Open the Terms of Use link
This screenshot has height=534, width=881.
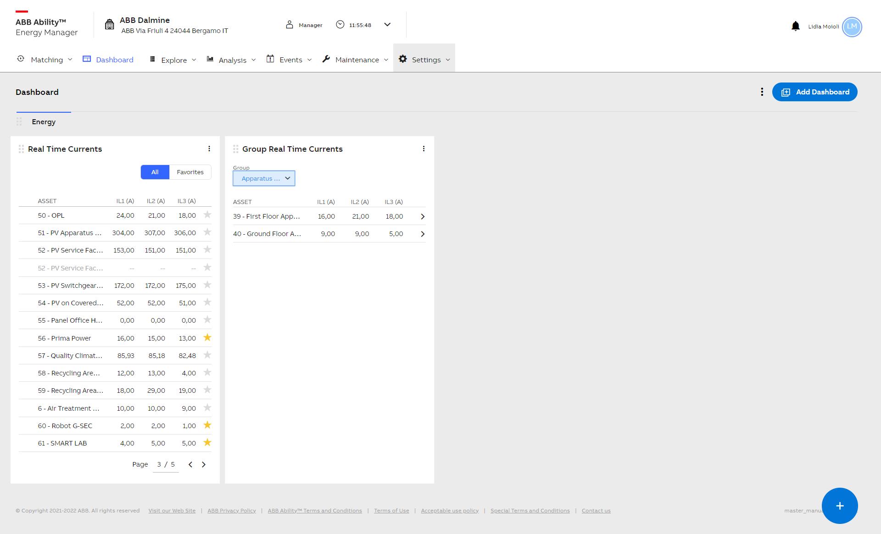pos(391,511)
